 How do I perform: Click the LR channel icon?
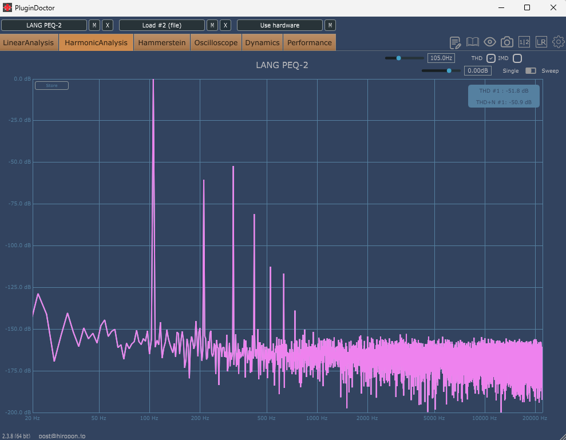coord(541,42)
